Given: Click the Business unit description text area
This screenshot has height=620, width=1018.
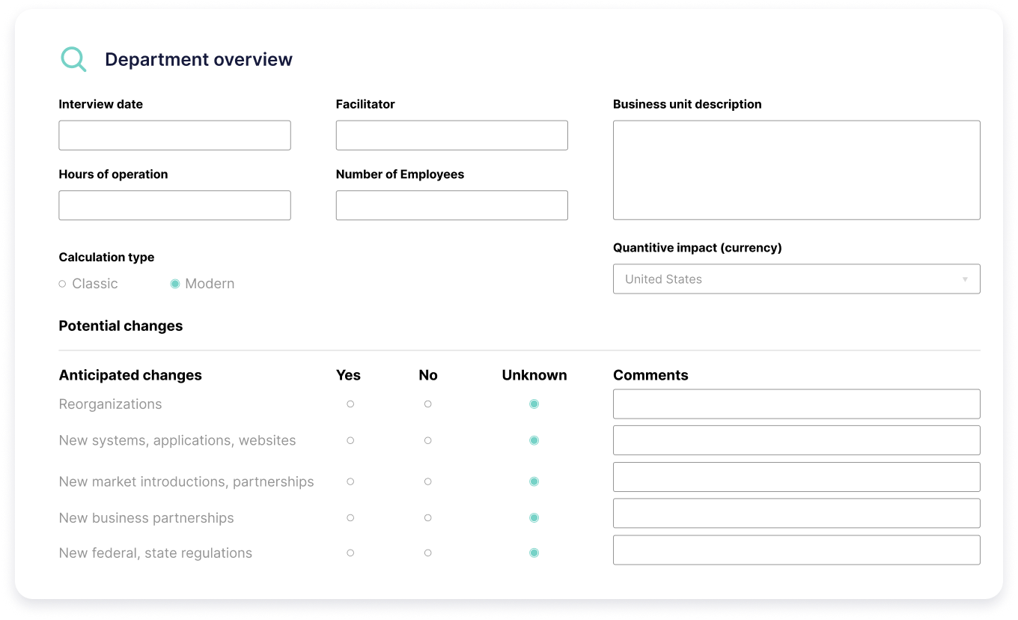Looking at the screenshot, I should [796, 170].
